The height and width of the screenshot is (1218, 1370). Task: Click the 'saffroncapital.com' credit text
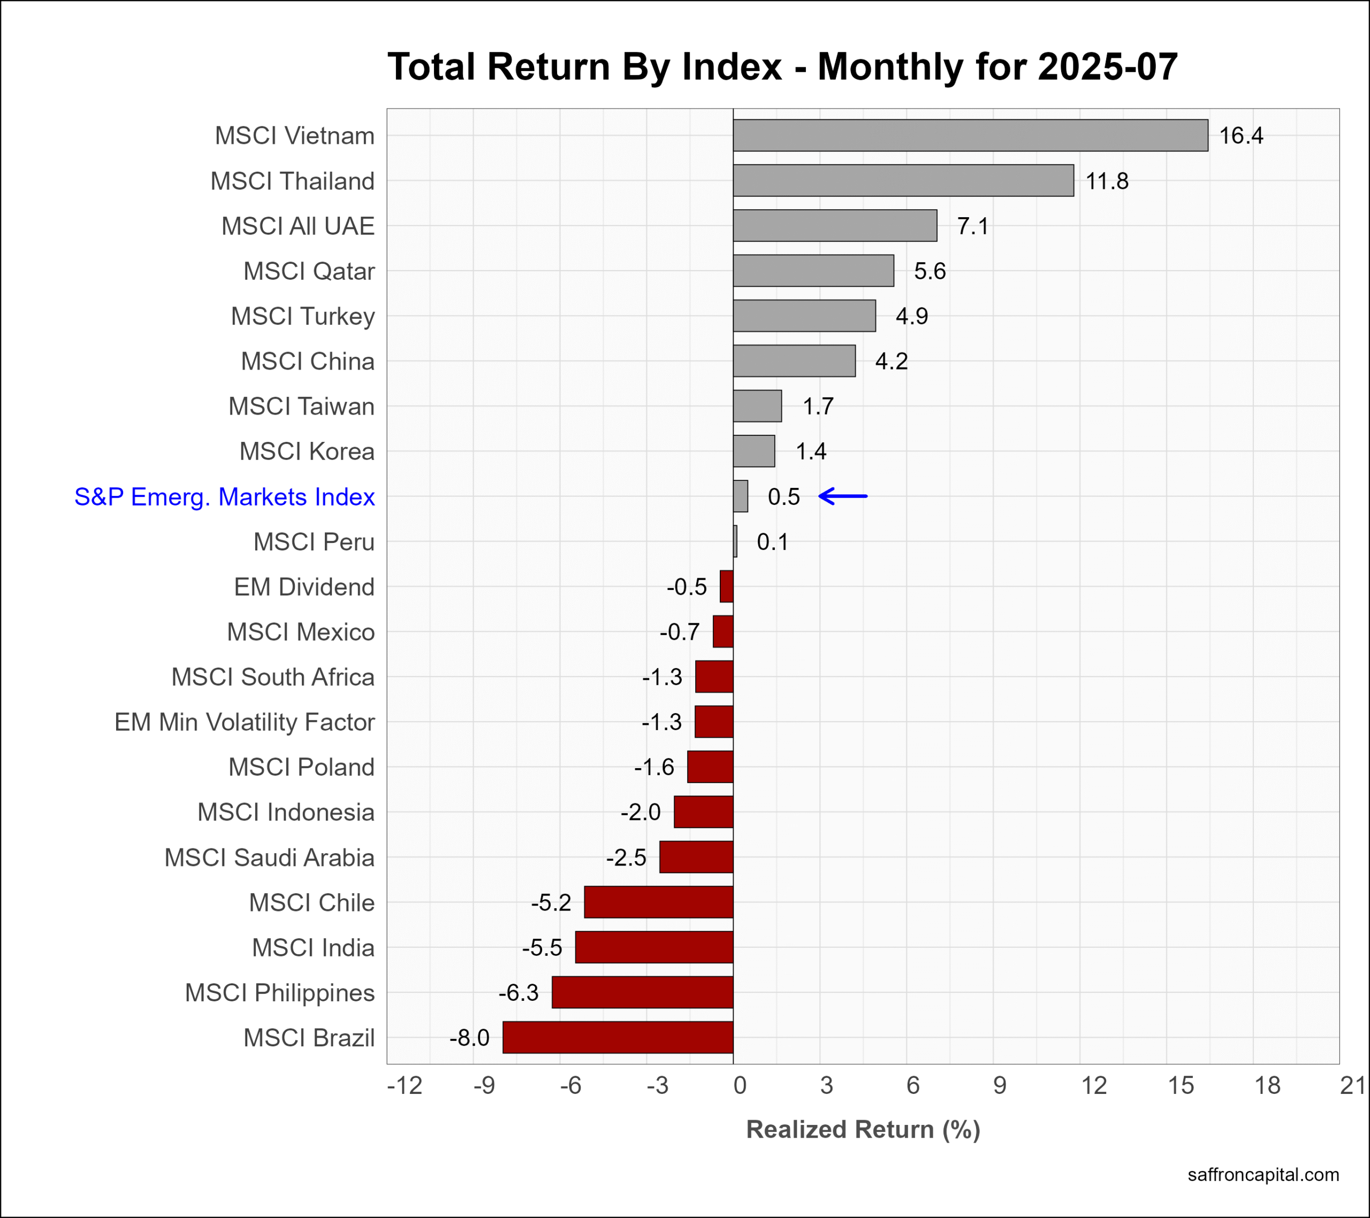(x=1264, y=1175)
